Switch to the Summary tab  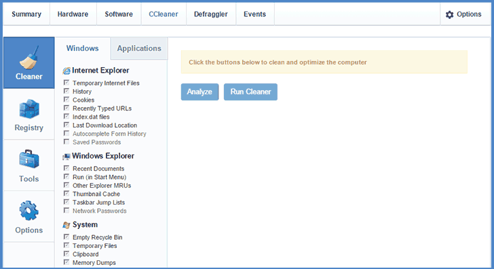(x=26, y=14)
